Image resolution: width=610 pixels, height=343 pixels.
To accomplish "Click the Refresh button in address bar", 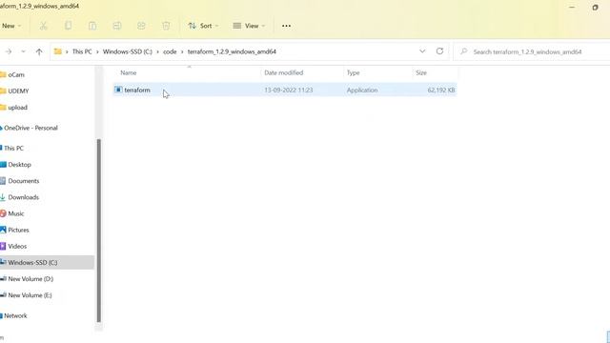I will [439, 51].
